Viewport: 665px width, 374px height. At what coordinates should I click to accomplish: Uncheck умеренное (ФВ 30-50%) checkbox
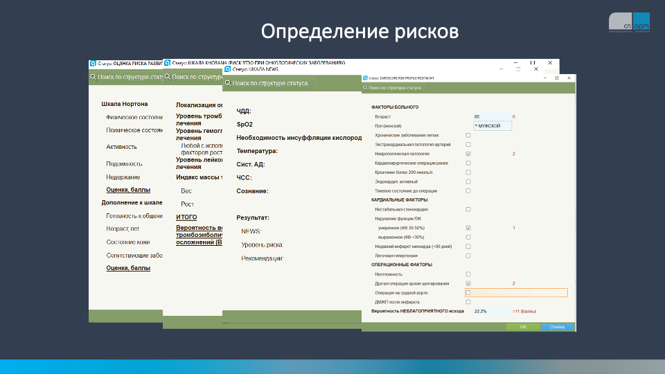tap(468, 228)
